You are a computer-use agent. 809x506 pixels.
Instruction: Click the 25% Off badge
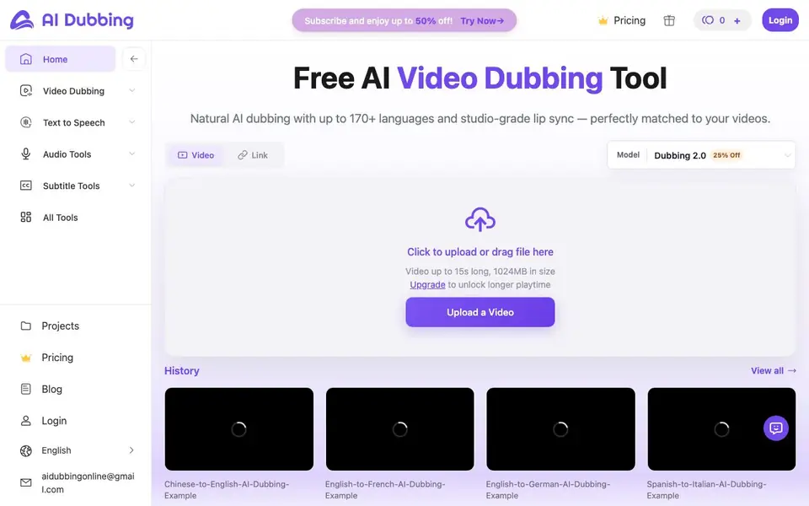[726, 155]
